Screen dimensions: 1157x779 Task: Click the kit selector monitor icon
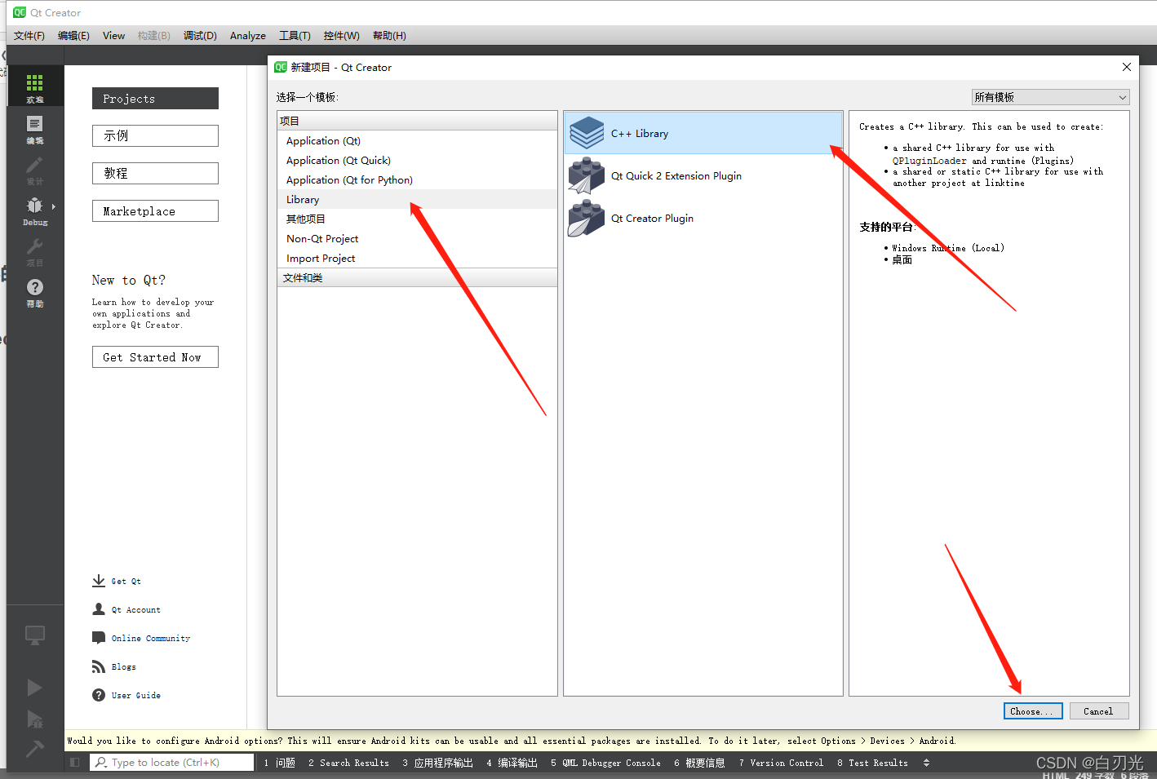34,635
